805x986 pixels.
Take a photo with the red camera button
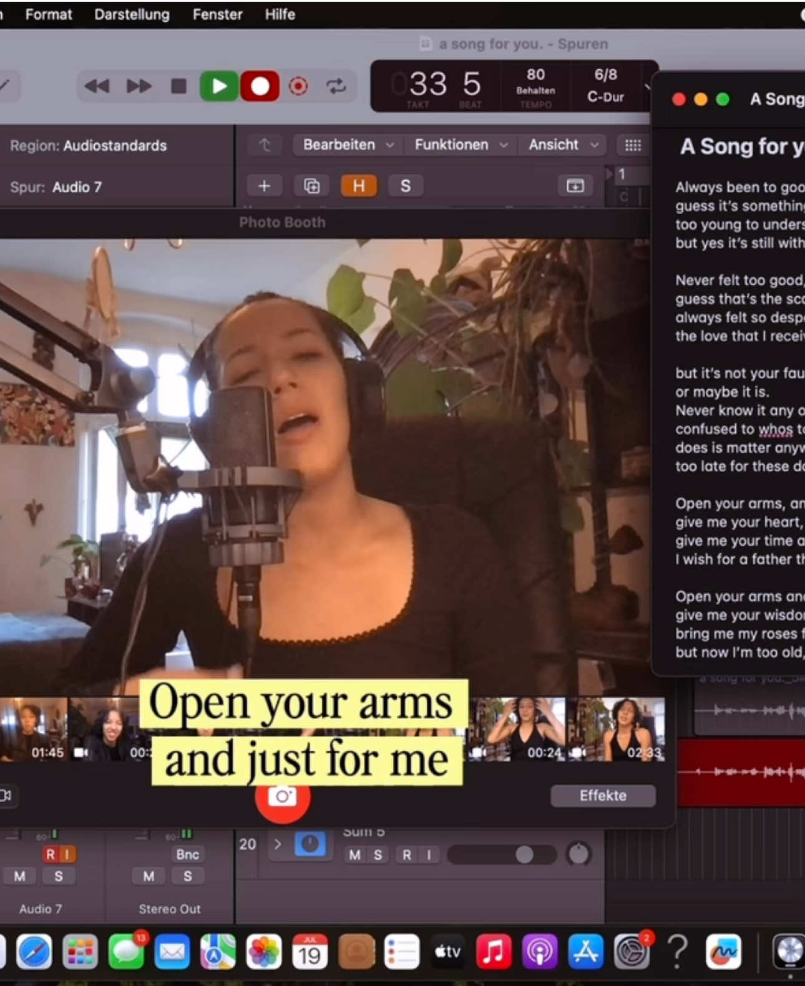point(282,796)
